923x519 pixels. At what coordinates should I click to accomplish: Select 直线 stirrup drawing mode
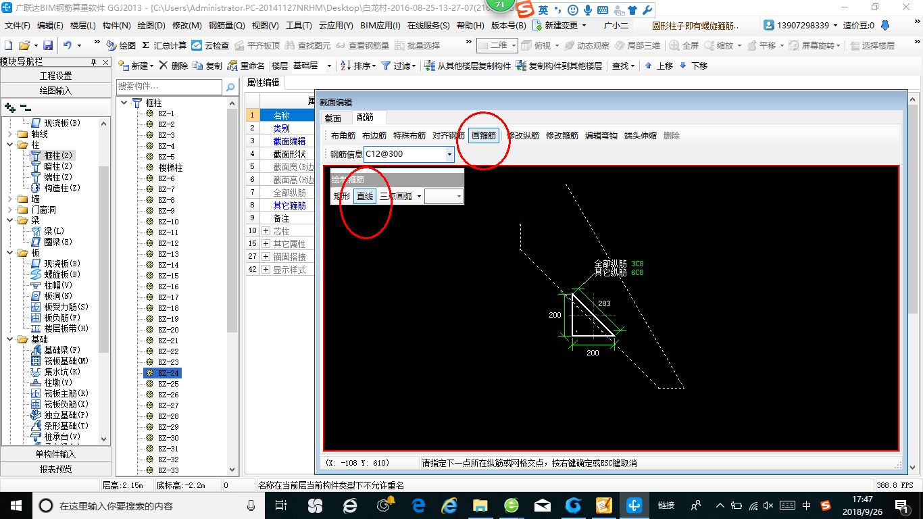point(365,197)
